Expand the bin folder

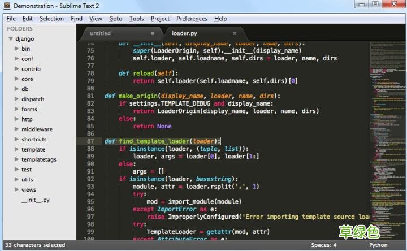pyautogui.click(x=16, y=49)
